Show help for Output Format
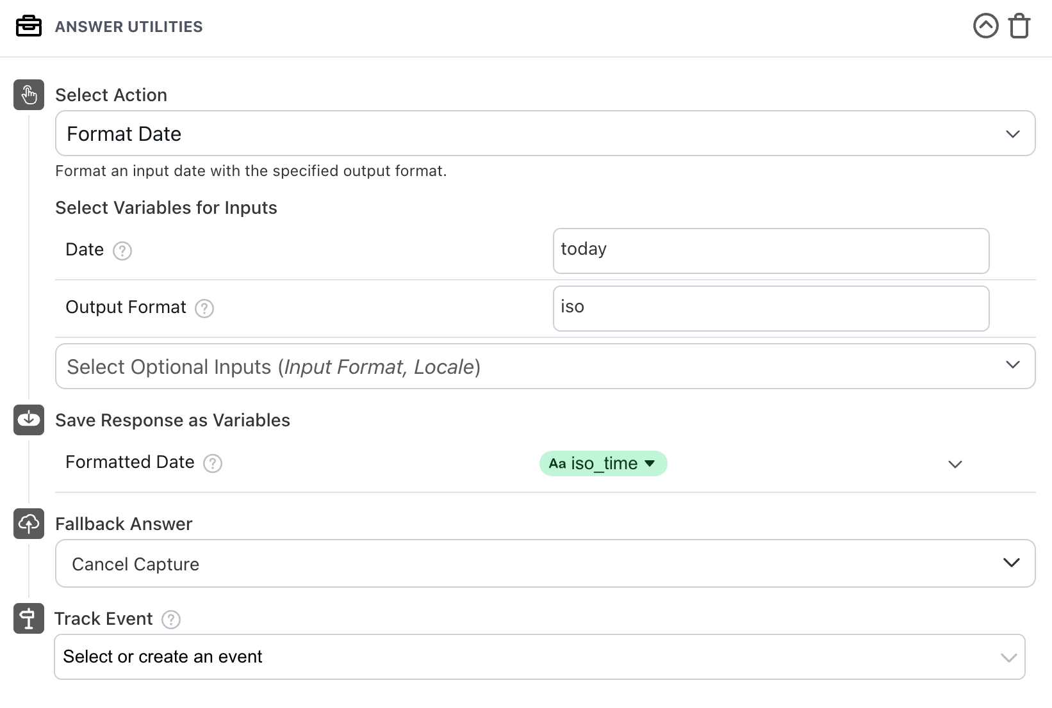Image resolution: width=1052 pixels, height=708 pixels. pyautogui.click(x=204, y=309)
